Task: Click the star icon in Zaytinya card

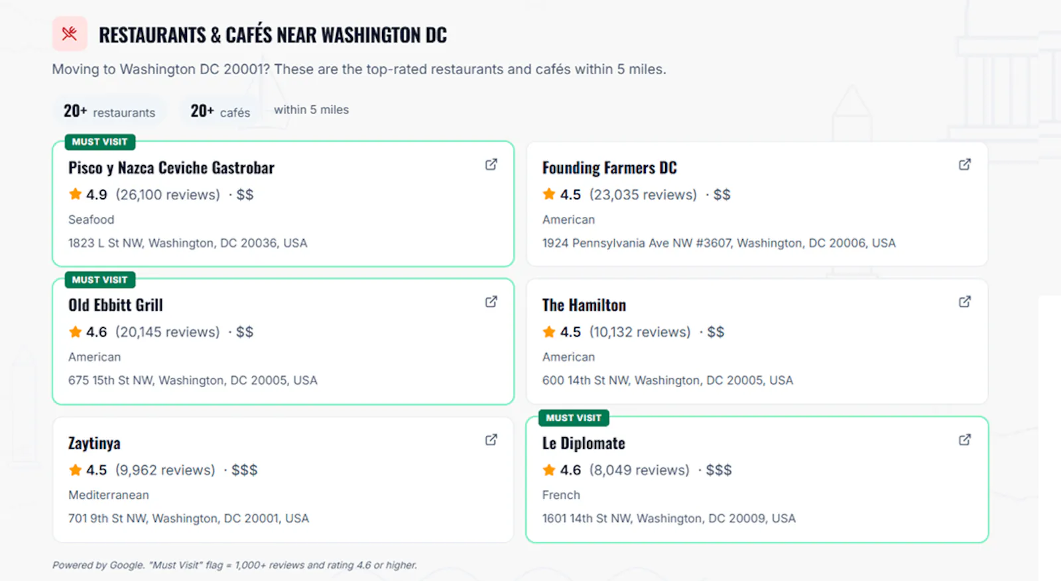Action: point(75,470)
